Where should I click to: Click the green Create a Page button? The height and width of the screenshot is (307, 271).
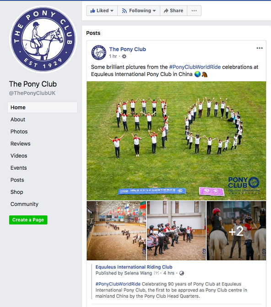(28, 220)
